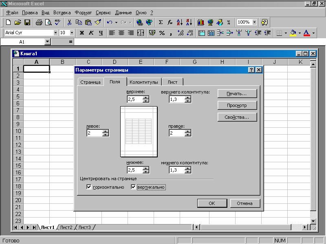Viewport: 326px width, 244px height.
Task: Click the yellow Fill Color bucket icon
Action: pyautogui.click(x=293, y=33)
